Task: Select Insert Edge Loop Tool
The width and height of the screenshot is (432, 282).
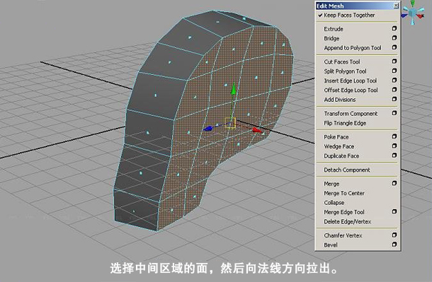Action: pos(350,81)
